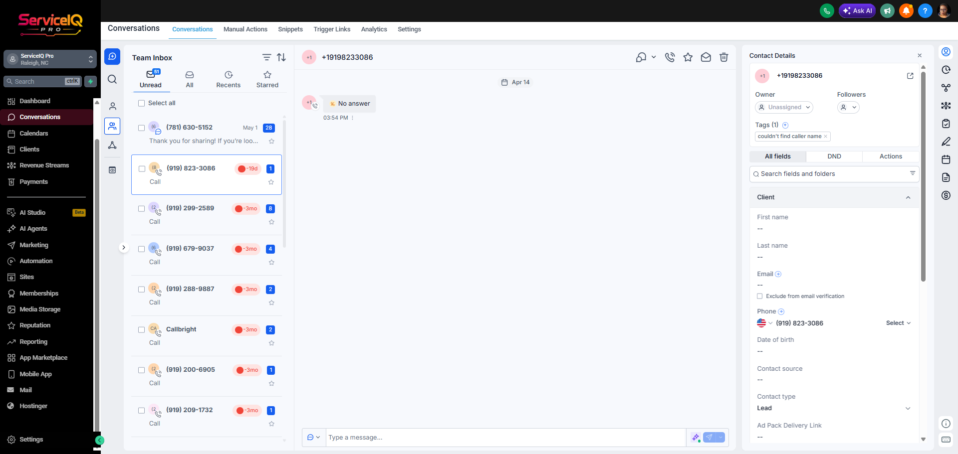
Task: Add a tag with the plus icon
Action: click(x=785, y=125)
